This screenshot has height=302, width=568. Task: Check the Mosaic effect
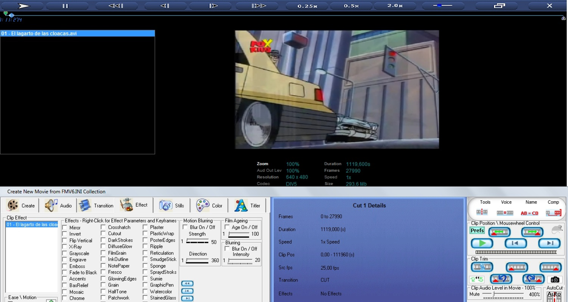(x=65, y=292)
